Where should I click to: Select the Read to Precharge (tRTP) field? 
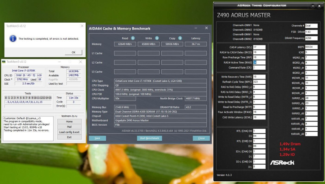point(259,107)
